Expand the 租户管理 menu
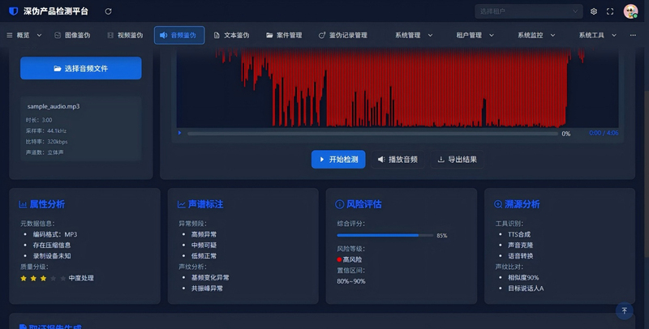The image size is (649, 329). [475, 35]
